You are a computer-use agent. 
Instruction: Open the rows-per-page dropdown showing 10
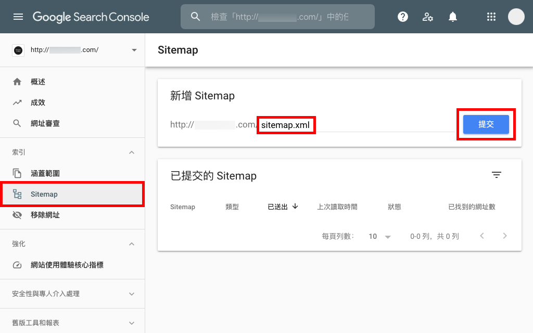[x=379, y=237]
